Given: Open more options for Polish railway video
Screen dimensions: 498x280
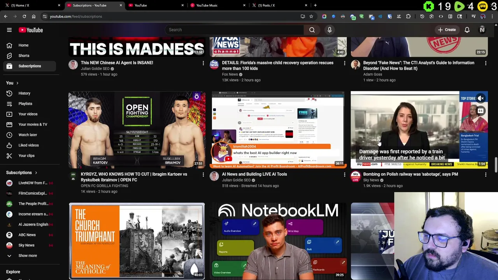Looking at the screenshot, I should click(486, 175).
